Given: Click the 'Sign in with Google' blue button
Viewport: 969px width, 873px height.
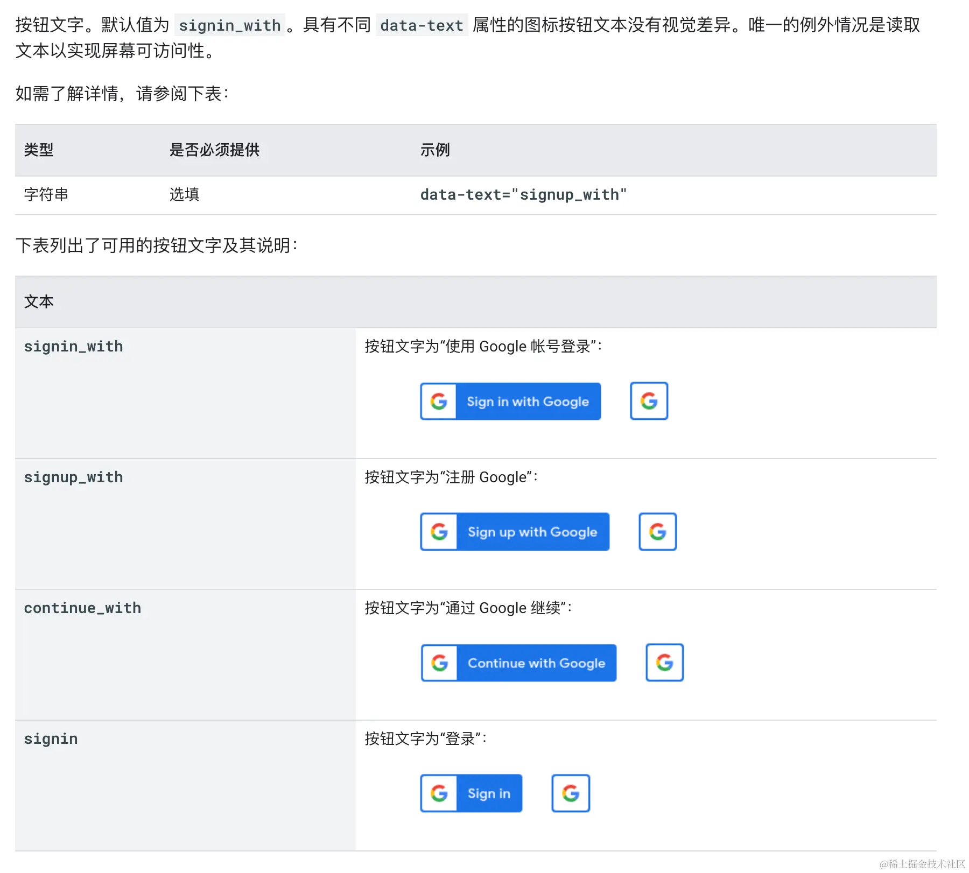Looking at the screenshot, I should point(510,402).
